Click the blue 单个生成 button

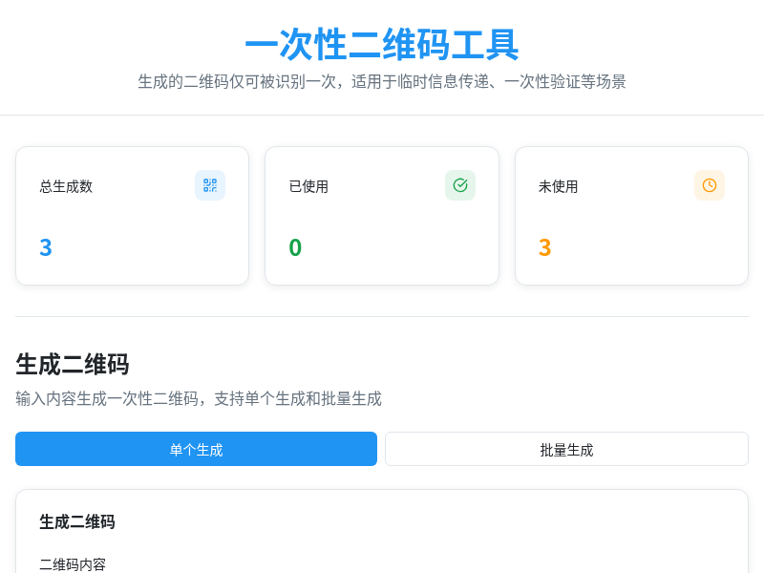point(196,449)
